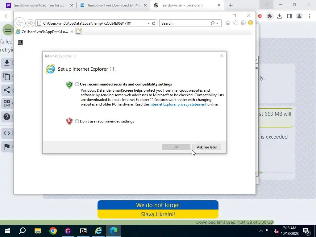Open Windows taskbar search
This screenshot has height=237, width=316.
(x=22, y=231)
